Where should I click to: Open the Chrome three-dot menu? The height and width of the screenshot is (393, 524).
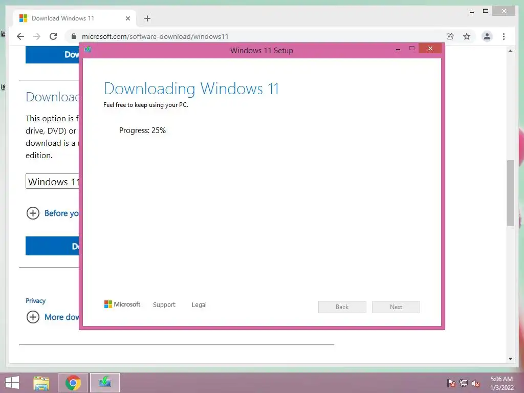(x=504, y=36)
